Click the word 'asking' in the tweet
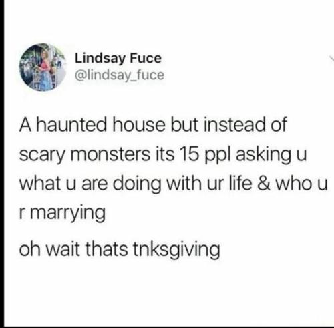Viewport: 334px width, 328px height. coord(263,155)
